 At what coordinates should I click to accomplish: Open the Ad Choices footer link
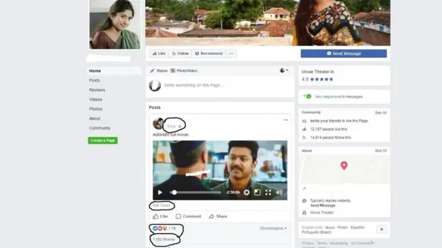362,243
